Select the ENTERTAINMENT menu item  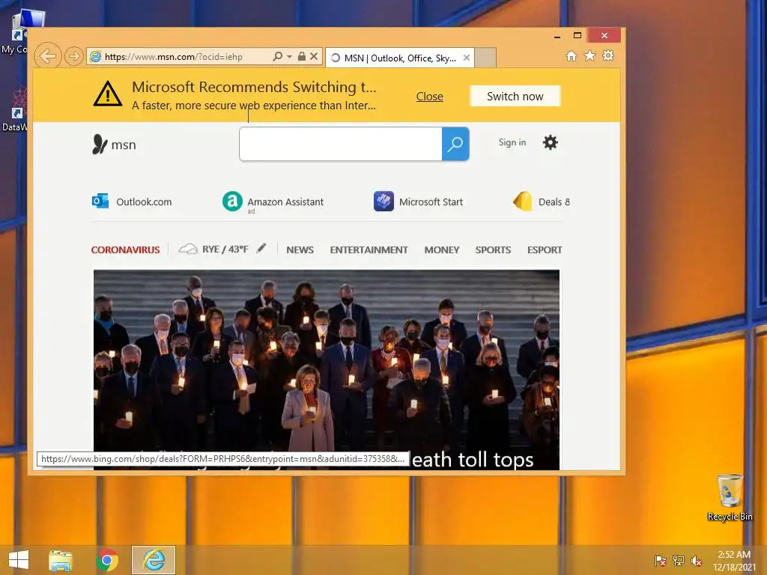coord(369,250)
